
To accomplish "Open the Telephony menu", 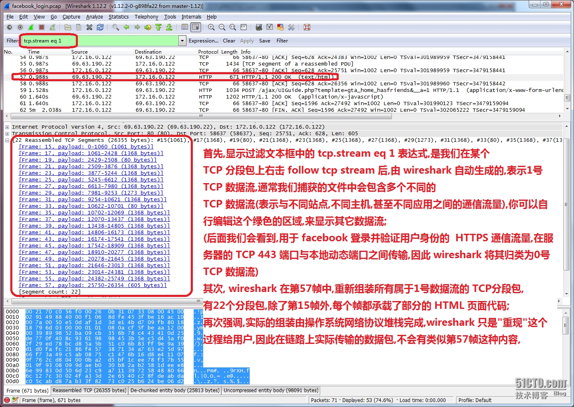I will (x=146, y=17).
